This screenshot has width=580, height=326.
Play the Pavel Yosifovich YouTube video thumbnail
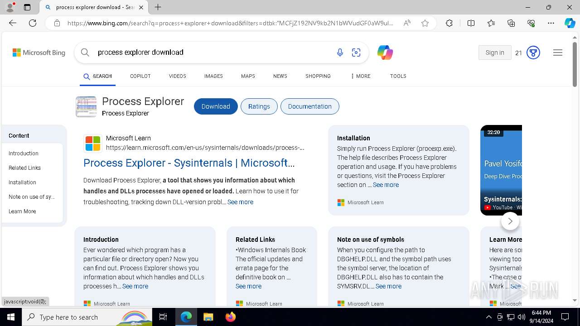(x=501, y=170)
